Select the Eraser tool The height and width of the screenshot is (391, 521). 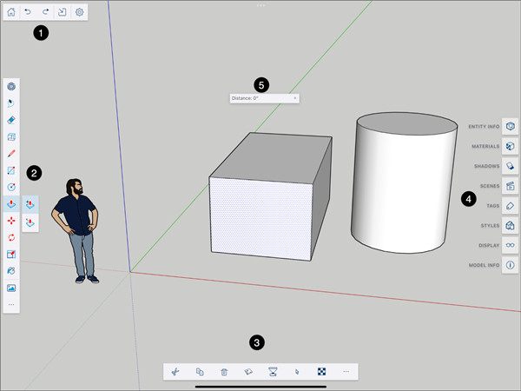[x=11, y=120]
